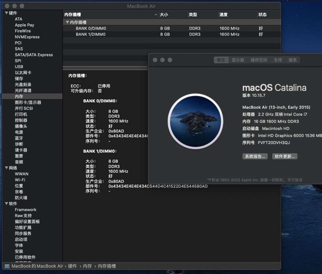Select 位置 under 网络

coord(19,186)
